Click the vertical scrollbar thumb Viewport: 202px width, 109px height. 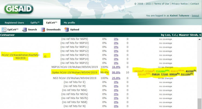(x=200, y=103)
